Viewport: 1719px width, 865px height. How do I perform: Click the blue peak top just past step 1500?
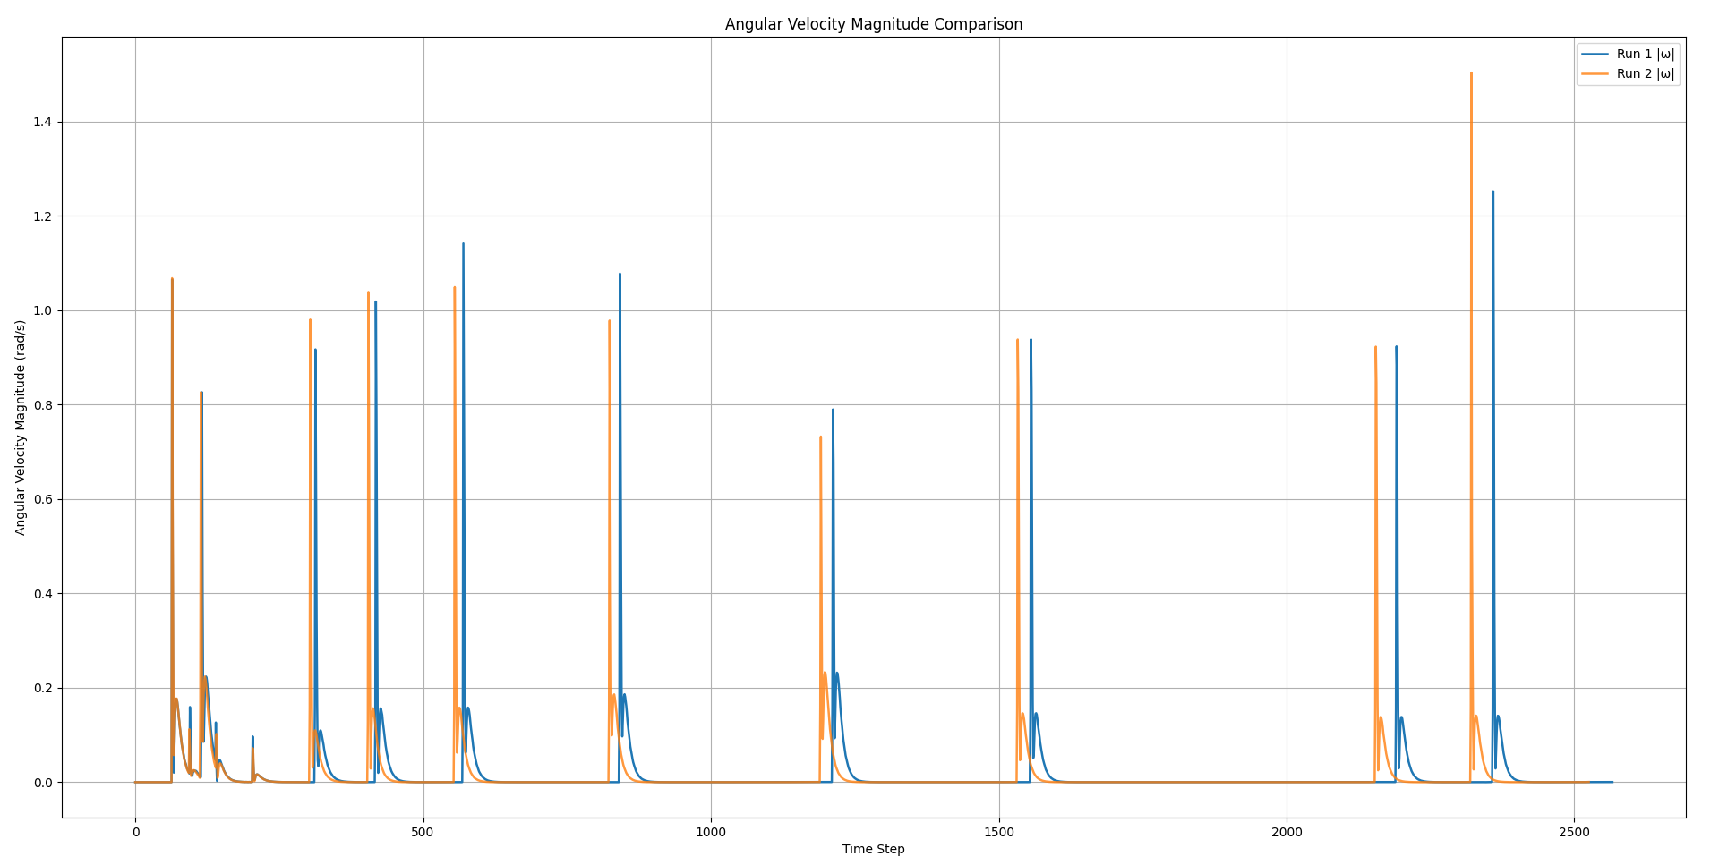tap(1031, 340)
